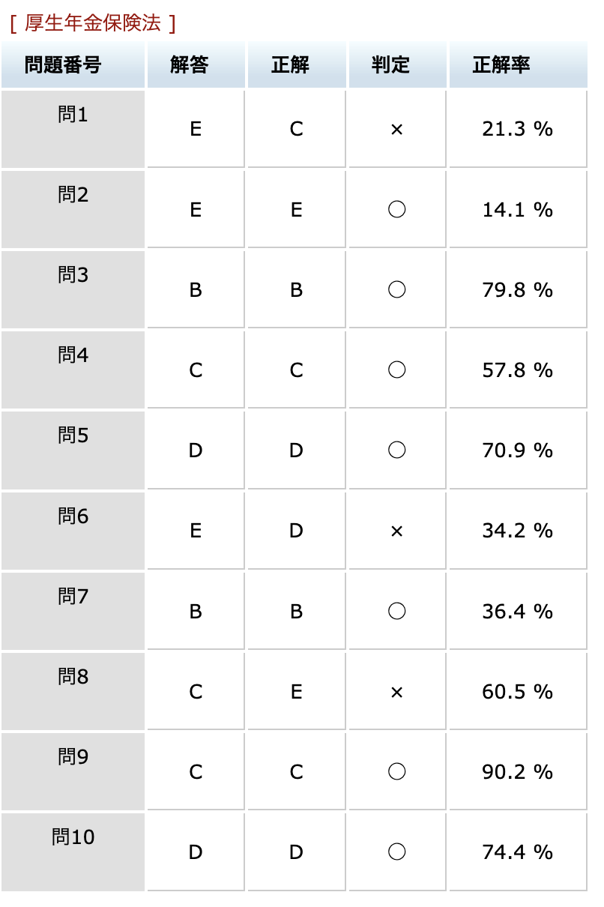This screenshot has width=604, height=907.
Task: Click the ○ mark for 問2
Action: [397, 209]
